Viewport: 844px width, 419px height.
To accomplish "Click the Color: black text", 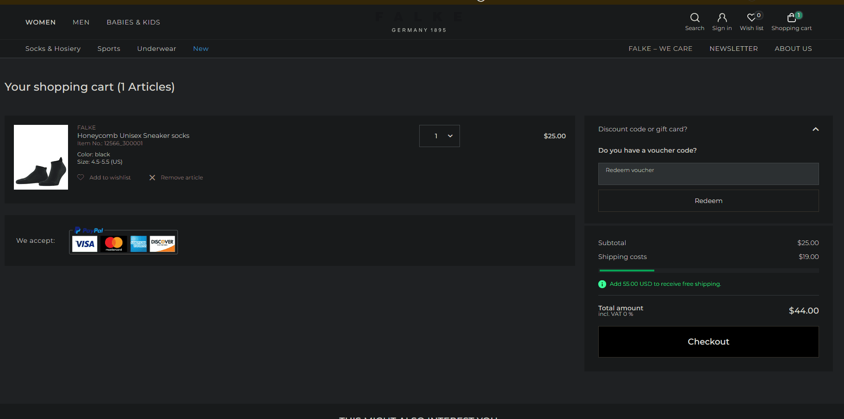I will [93, 154].
